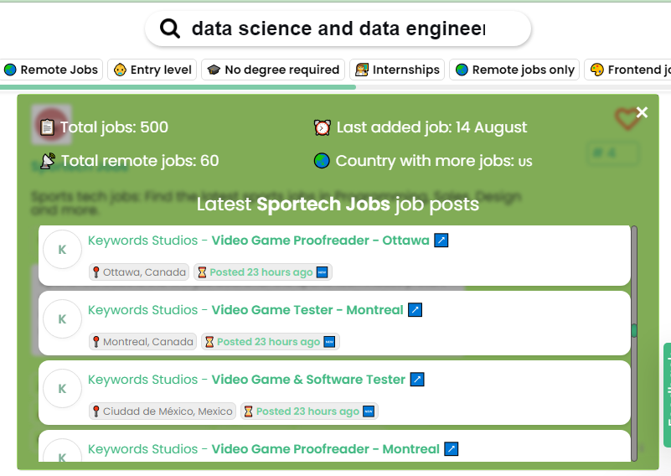Open Video Game Tester - Montreal job link
The image size is (671, 476).
click(x=307, y=310)
